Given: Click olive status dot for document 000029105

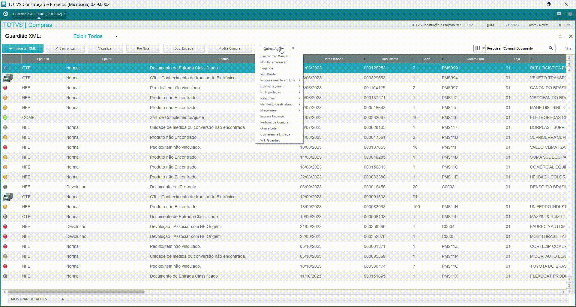Looking at the screenshot, I should (x=5, y=128).
